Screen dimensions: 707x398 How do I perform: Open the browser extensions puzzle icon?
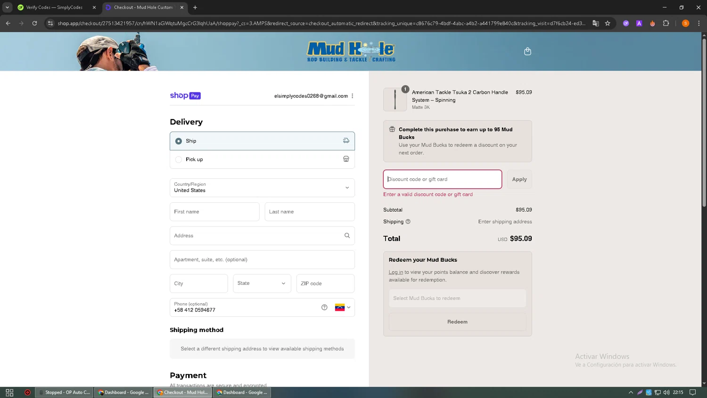pos(666,23)
